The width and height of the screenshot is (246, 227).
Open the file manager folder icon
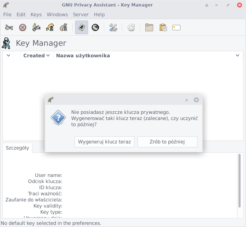[149, 27]
